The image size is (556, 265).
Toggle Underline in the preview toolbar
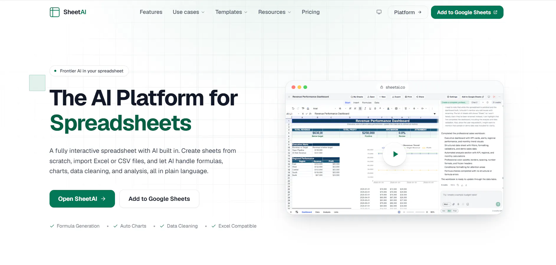click(370, 109)
